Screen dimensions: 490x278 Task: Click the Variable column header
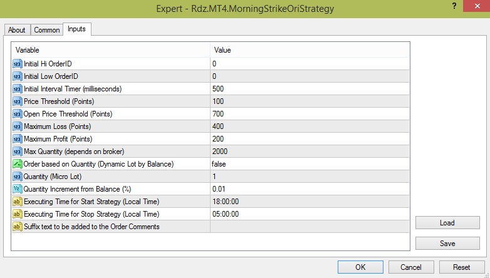tap(111, 50)
